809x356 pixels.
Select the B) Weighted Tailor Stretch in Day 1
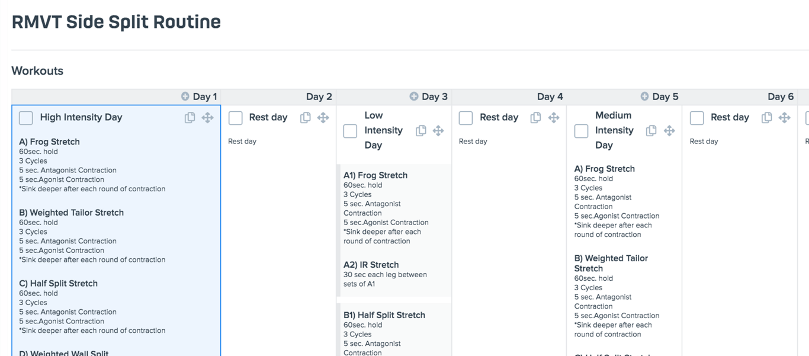[71, 213]
